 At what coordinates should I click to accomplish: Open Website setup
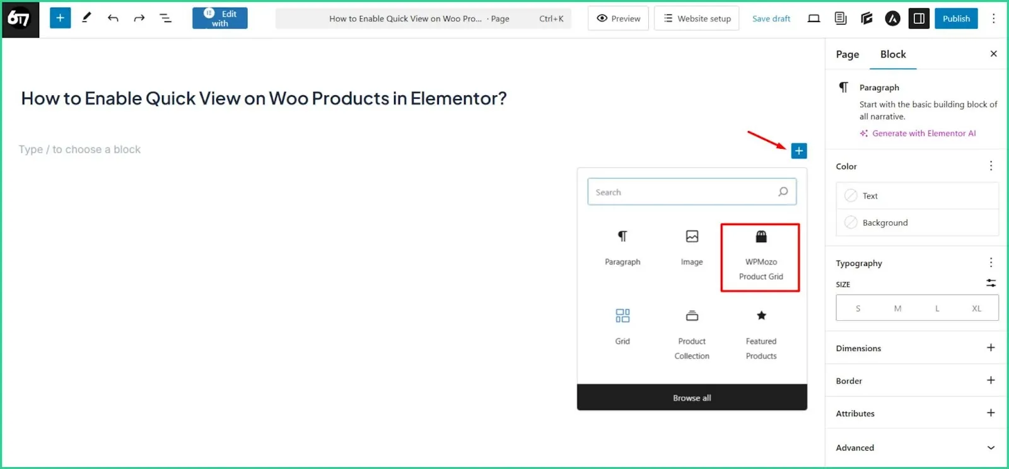(696, 18)
